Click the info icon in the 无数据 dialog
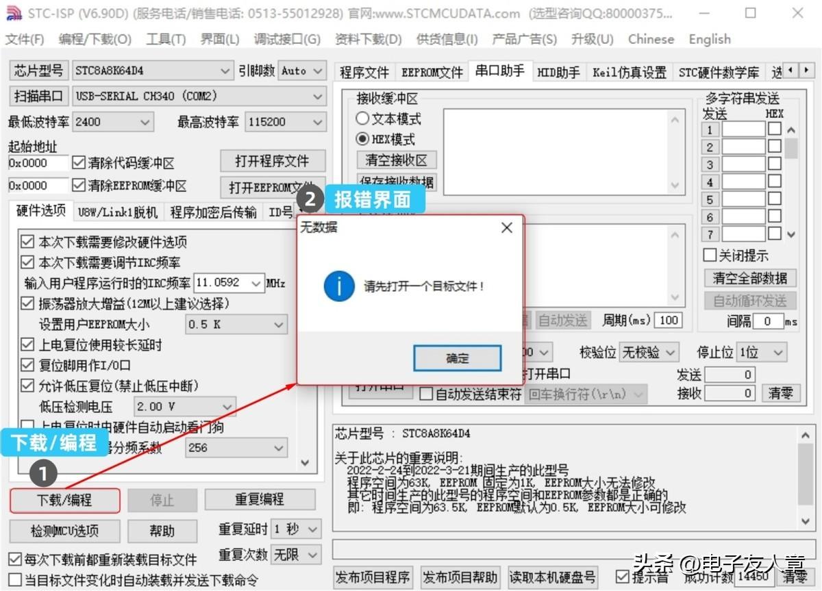The height and width of the screenshot is (591, 822). point(339,286)
